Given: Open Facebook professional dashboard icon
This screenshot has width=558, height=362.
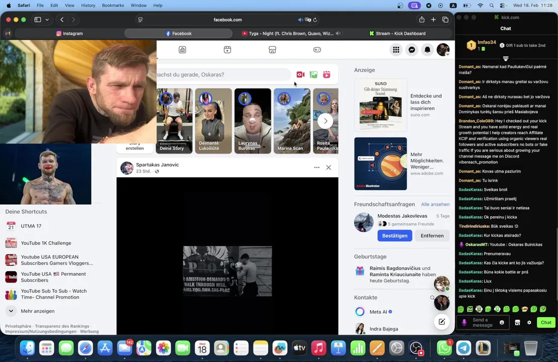Looking at the screenshot, I should 182,50.
